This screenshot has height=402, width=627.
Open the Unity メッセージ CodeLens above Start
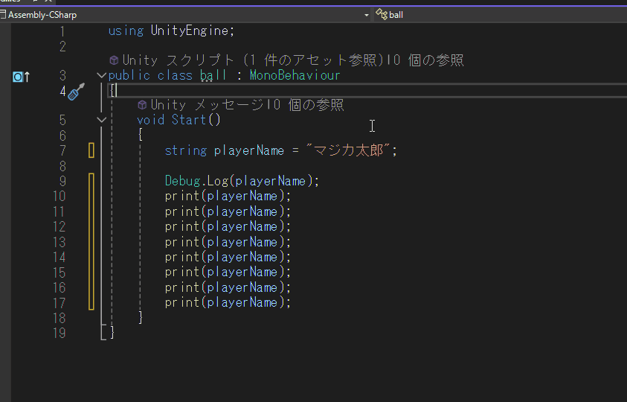tap(207, 105)
